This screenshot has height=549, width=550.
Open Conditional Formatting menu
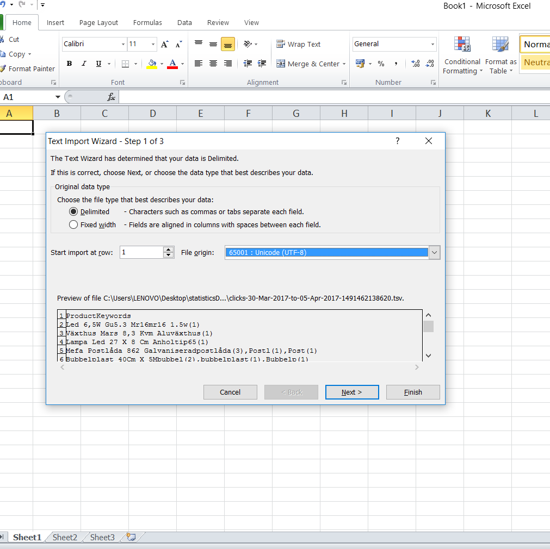[x=462, y=55]
